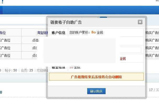Close the 链接格子自助广告 dialog
The image size is (159, 103).
coord(140,22)
